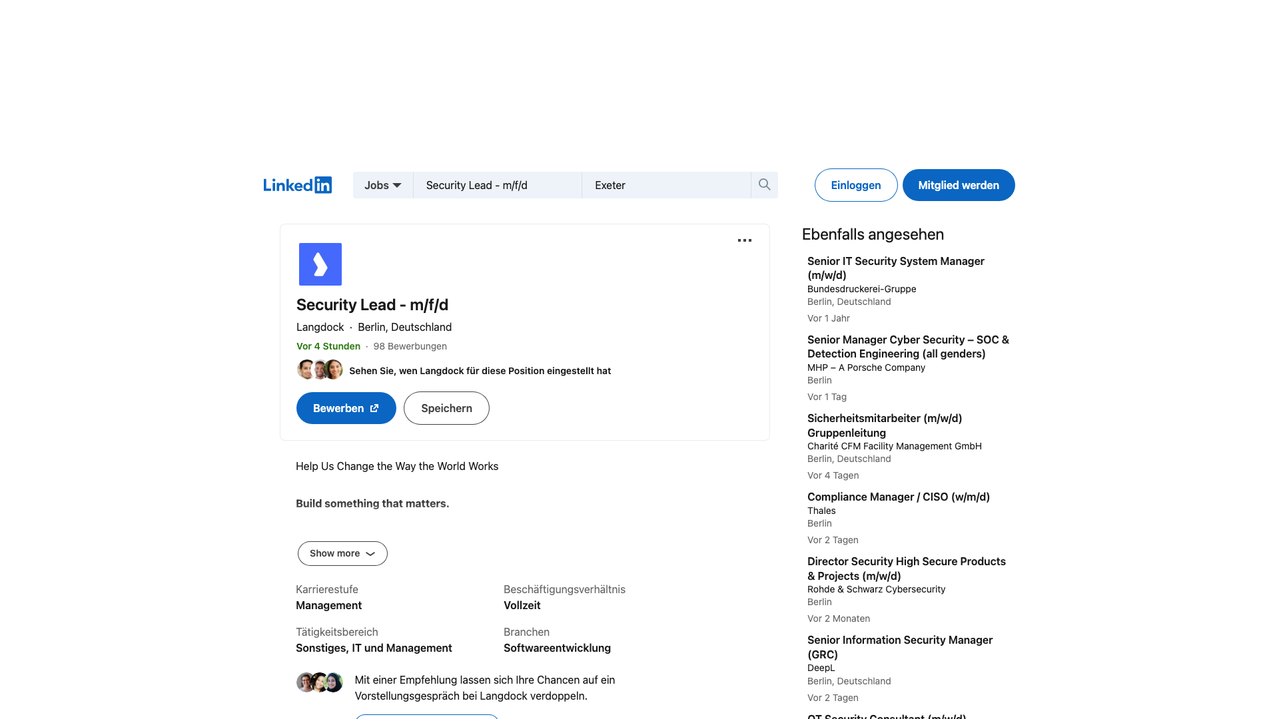The image size is (1279, 719).
Task: Click referral avatars beside 'Mit einer Empfehlung'
Action: [x=320, y=682]
